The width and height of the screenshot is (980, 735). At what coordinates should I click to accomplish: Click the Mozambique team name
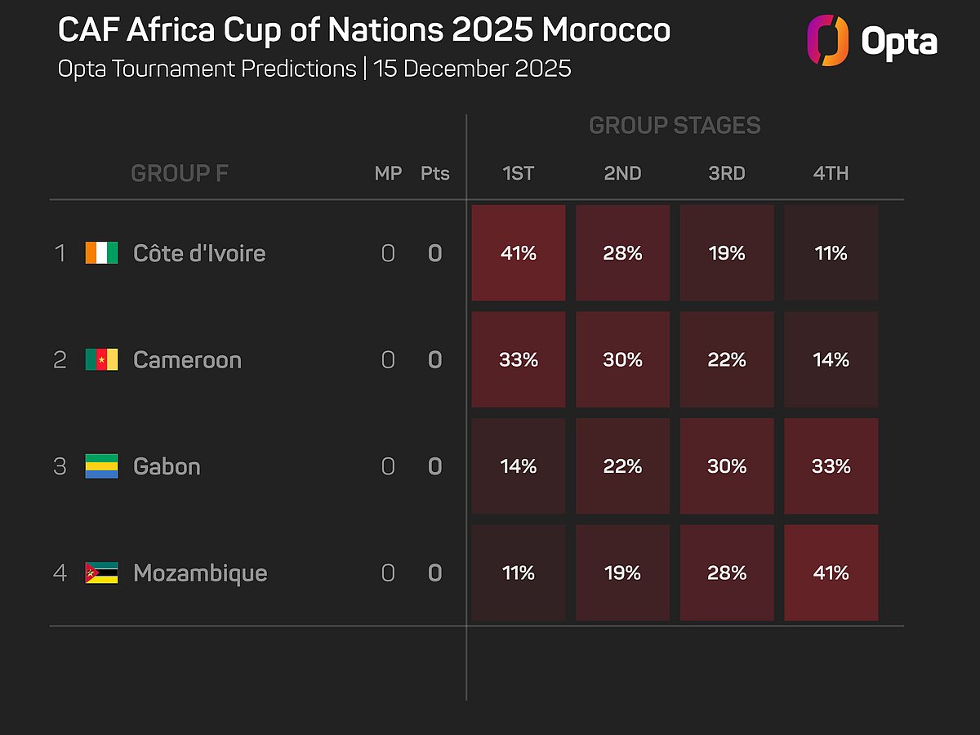point(200,572)
